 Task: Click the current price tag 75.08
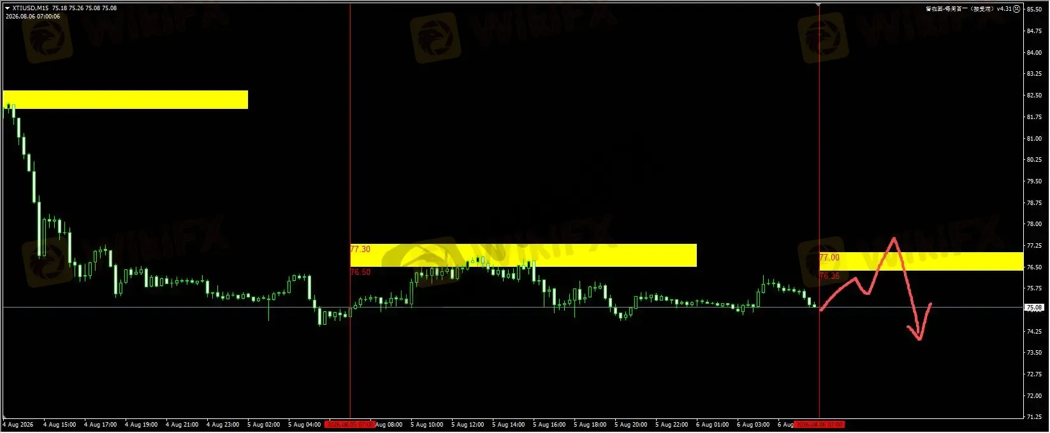1034,308
